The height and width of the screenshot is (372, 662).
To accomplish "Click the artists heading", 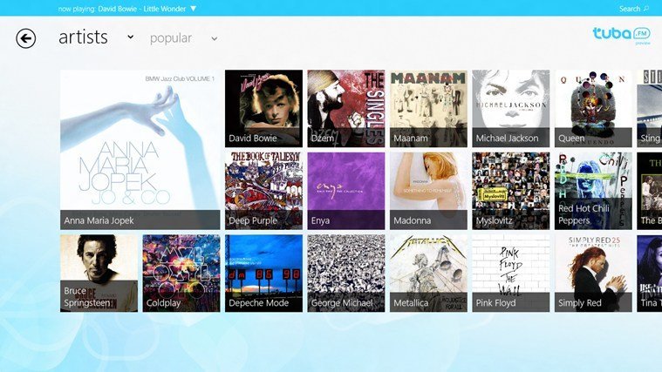I will coord(83,37).
